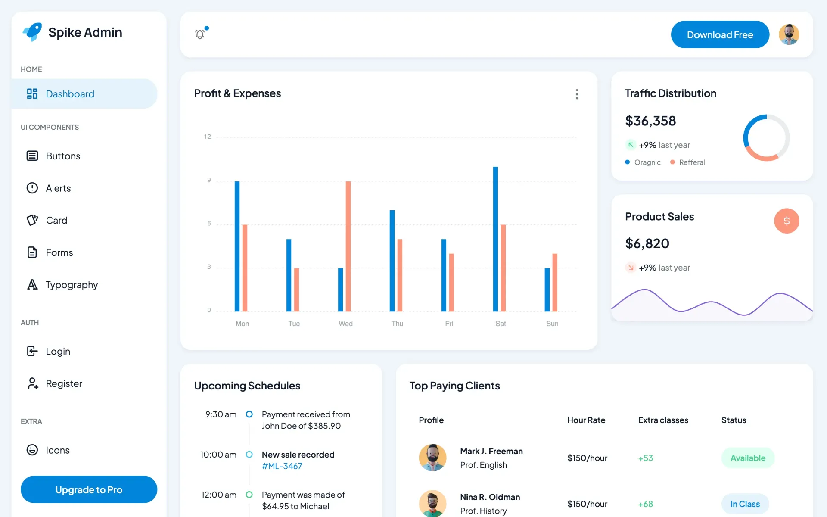This screenshot has height=517, width=827.
Task: Open the user profile avatar menu
Action: tap(789, 34)
